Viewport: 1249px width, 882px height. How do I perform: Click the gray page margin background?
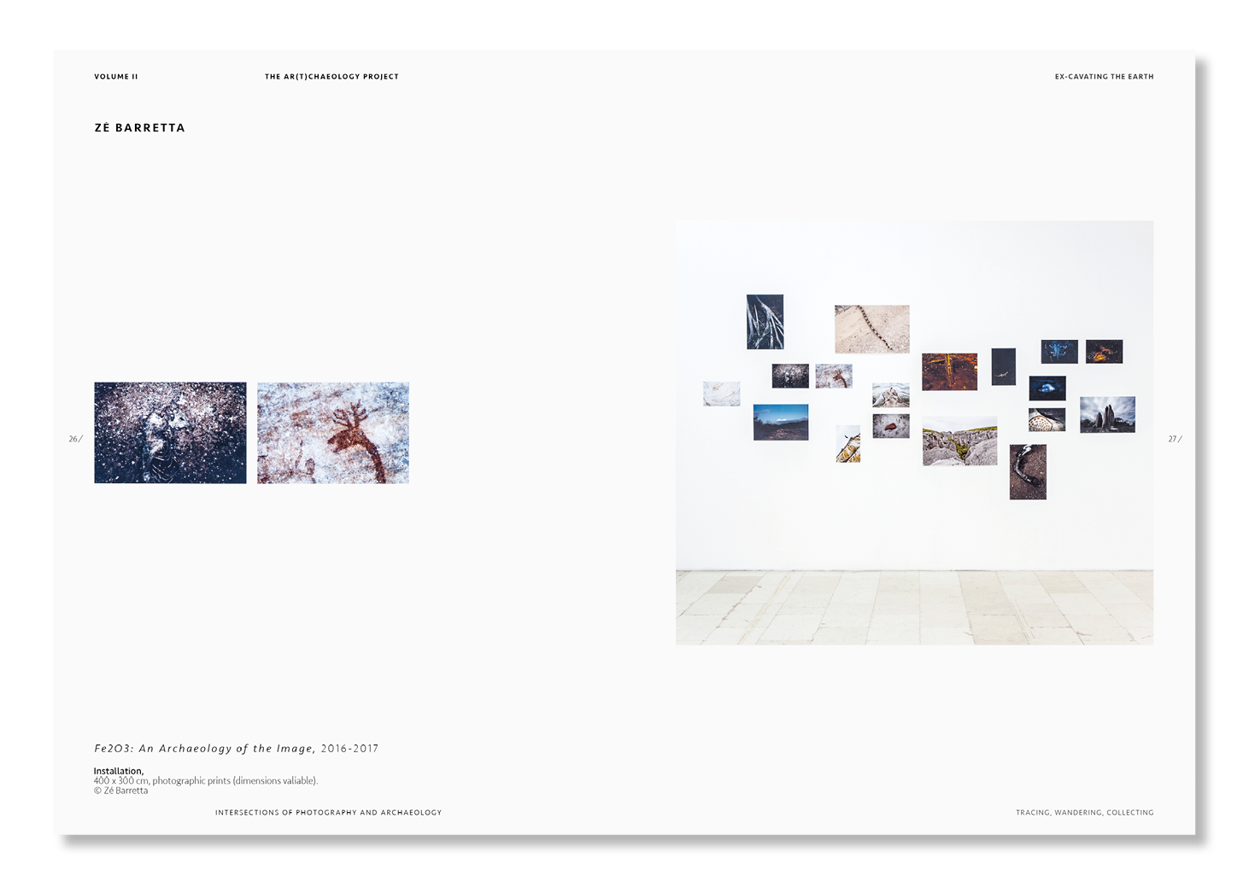pyautogui.click(x=1222, y=427)
